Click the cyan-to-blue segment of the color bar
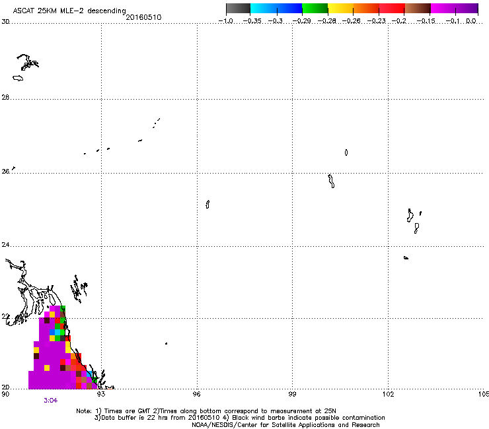The image size is (489, 429). (276, 9)
